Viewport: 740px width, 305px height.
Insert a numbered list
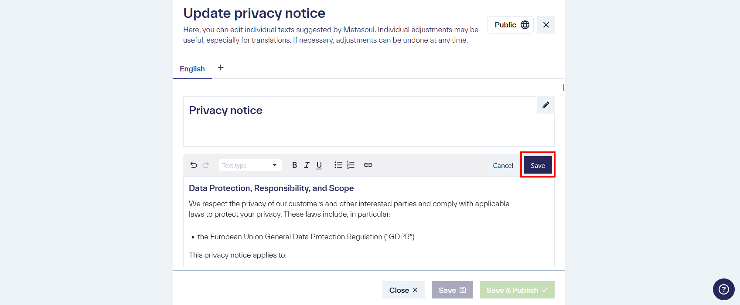pyautogui.click(x=351, y=165)
